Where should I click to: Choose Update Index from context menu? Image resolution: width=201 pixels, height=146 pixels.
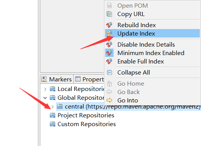tap(152, 33)
